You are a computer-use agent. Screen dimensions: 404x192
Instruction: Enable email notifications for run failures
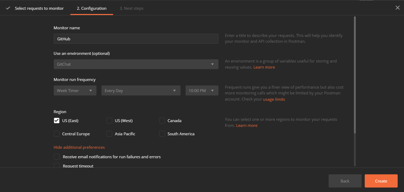point(57,157)
